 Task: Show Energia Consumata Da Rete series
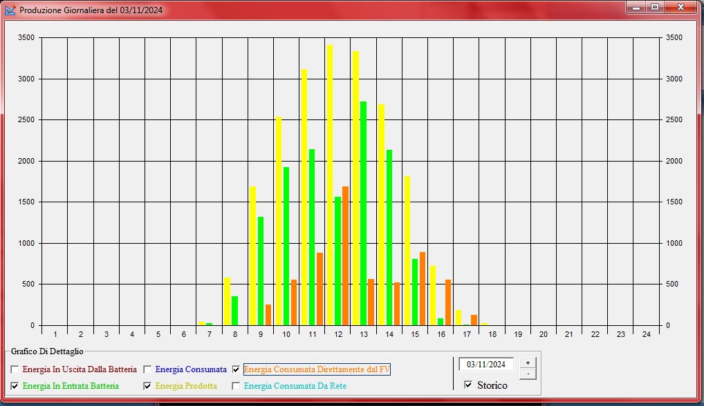[236, 386]
